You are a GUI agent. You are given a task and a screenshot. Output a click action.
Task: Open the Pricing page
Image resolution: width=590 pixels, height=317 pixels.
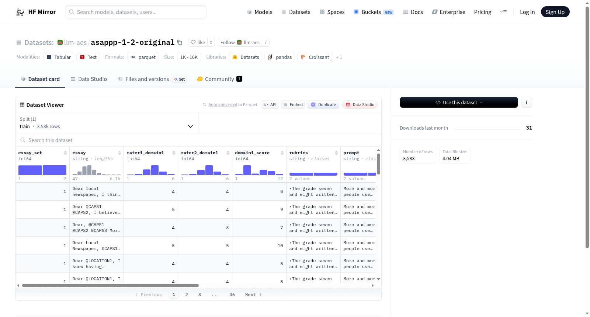click(x=483, y=12)
